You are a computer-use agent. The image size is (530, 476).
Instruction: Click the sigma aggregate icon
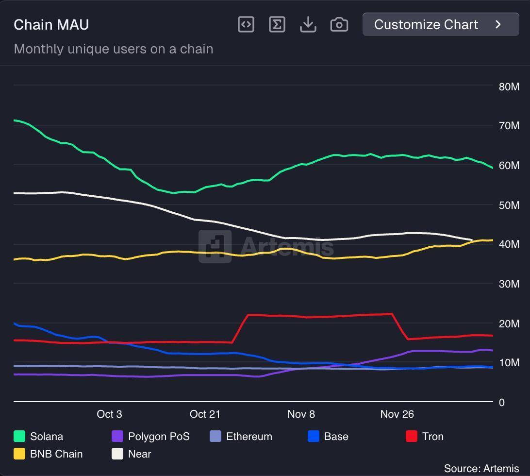(x=277, y=24)
